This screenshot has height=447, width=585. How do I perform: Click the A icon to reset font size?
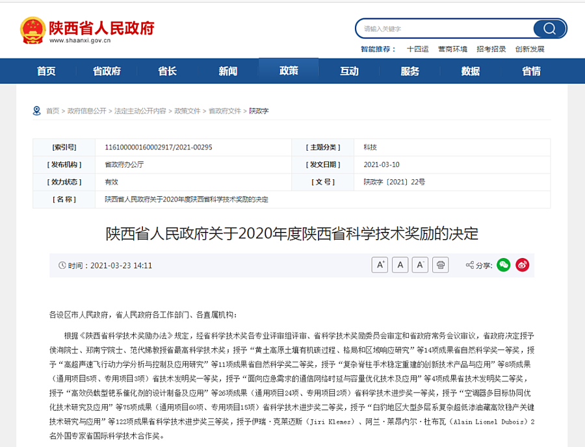[x=400, y=265]
